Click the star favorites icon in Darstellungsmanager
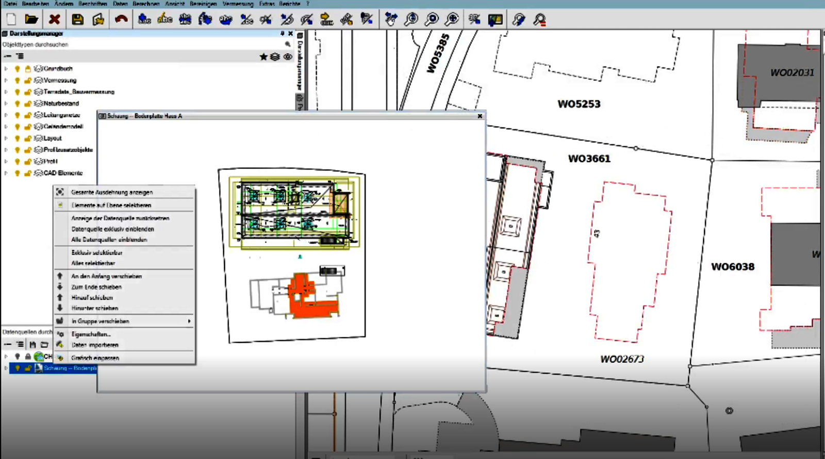 263,57
